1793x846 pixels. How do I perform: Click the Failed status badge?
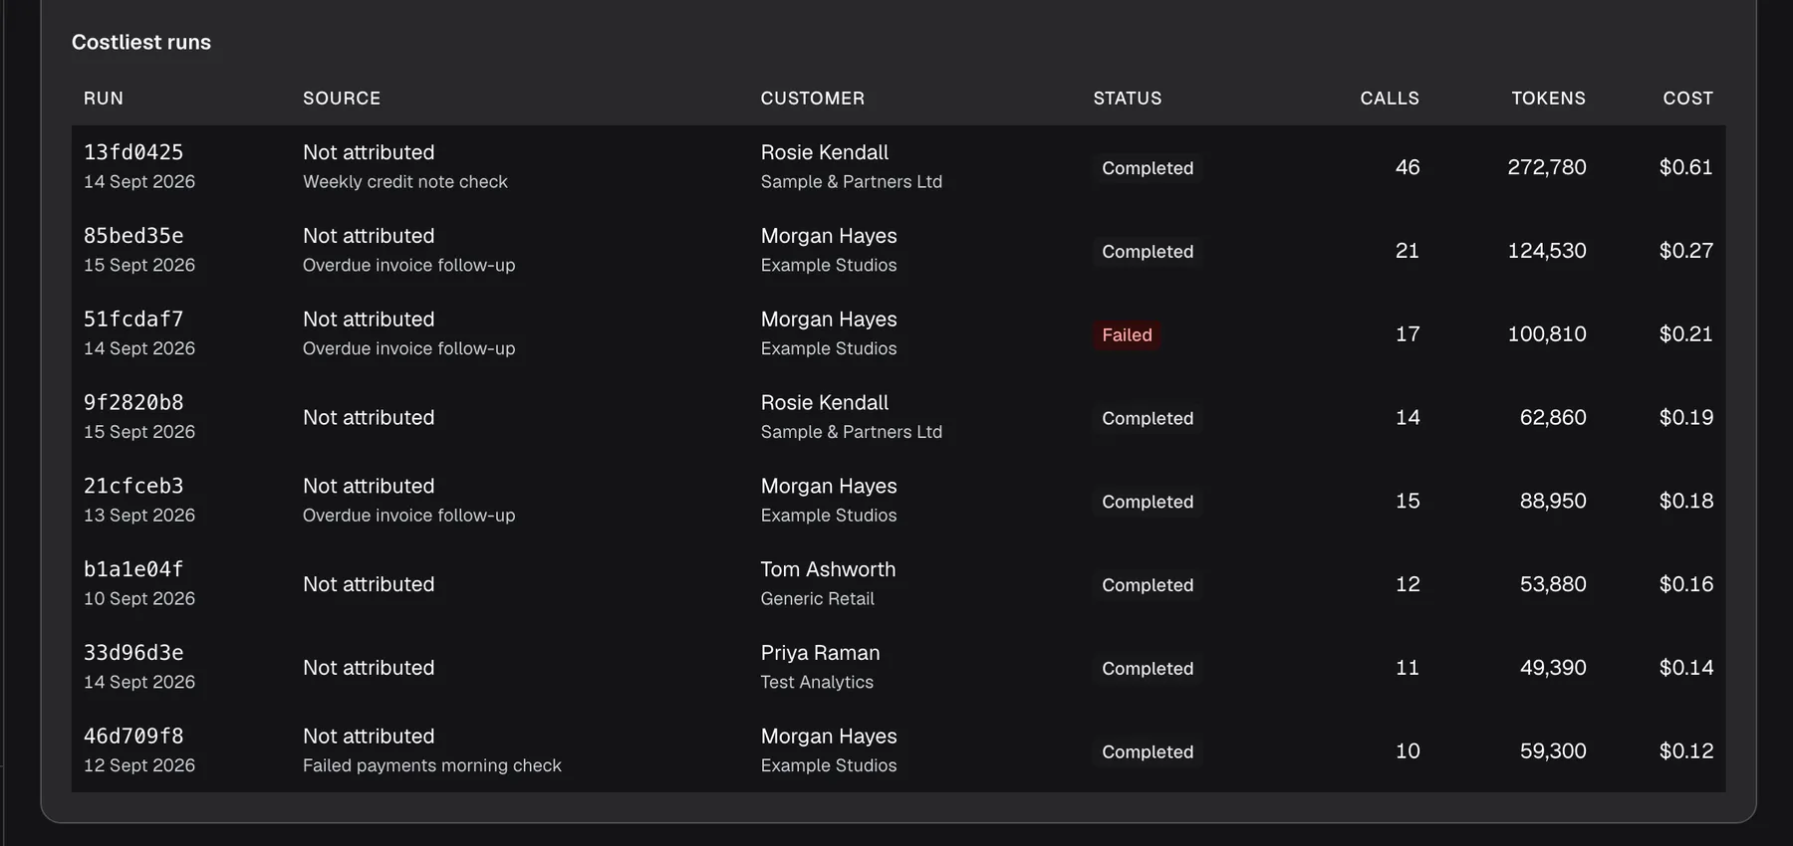1127,335
